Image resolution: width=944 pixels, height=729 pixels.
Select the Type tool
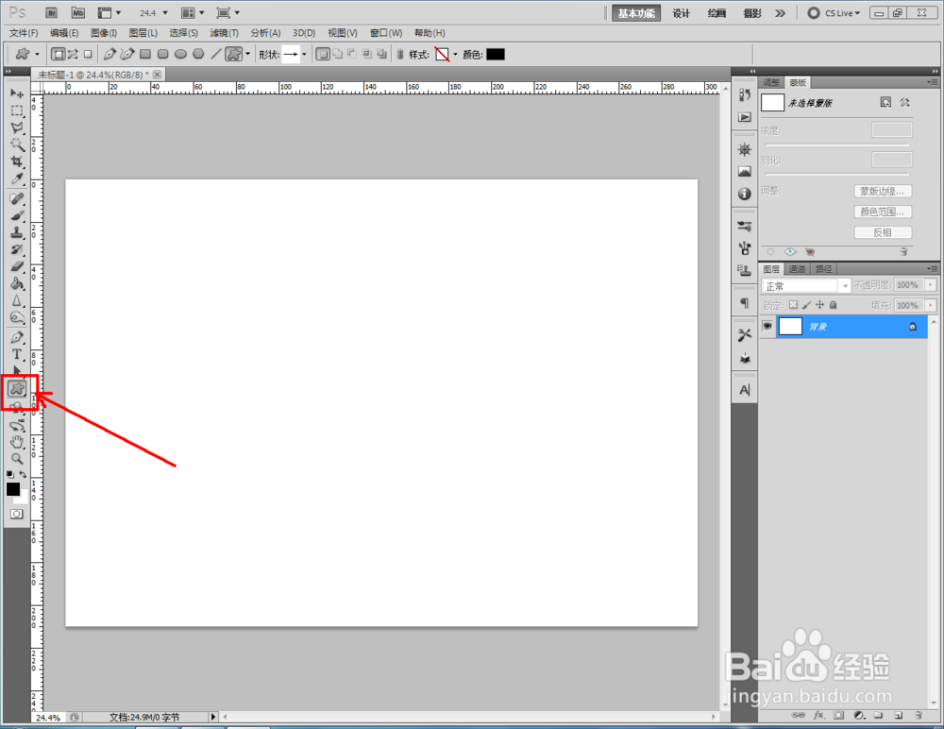point(17,354)
